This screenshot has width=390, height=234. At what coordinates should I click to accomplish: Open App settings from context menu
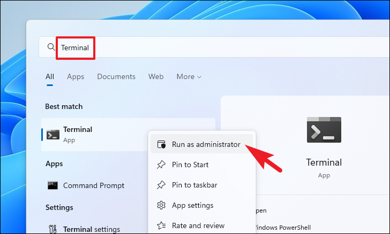[202, 205]
